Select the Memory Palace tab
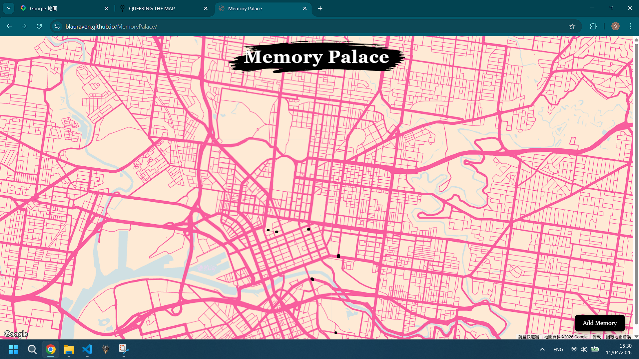Screen dimensions: 639x359 [x=263, y=8]
